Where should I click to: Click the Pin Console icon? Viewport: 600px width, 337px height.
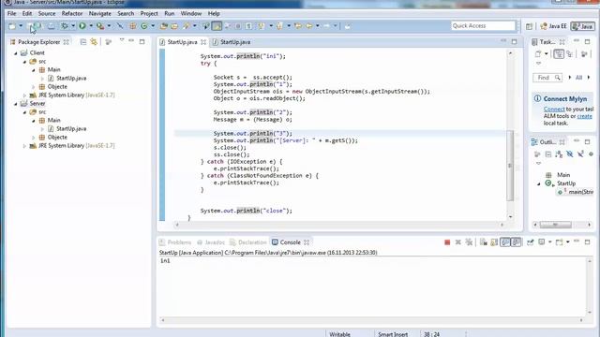point(531,242)
